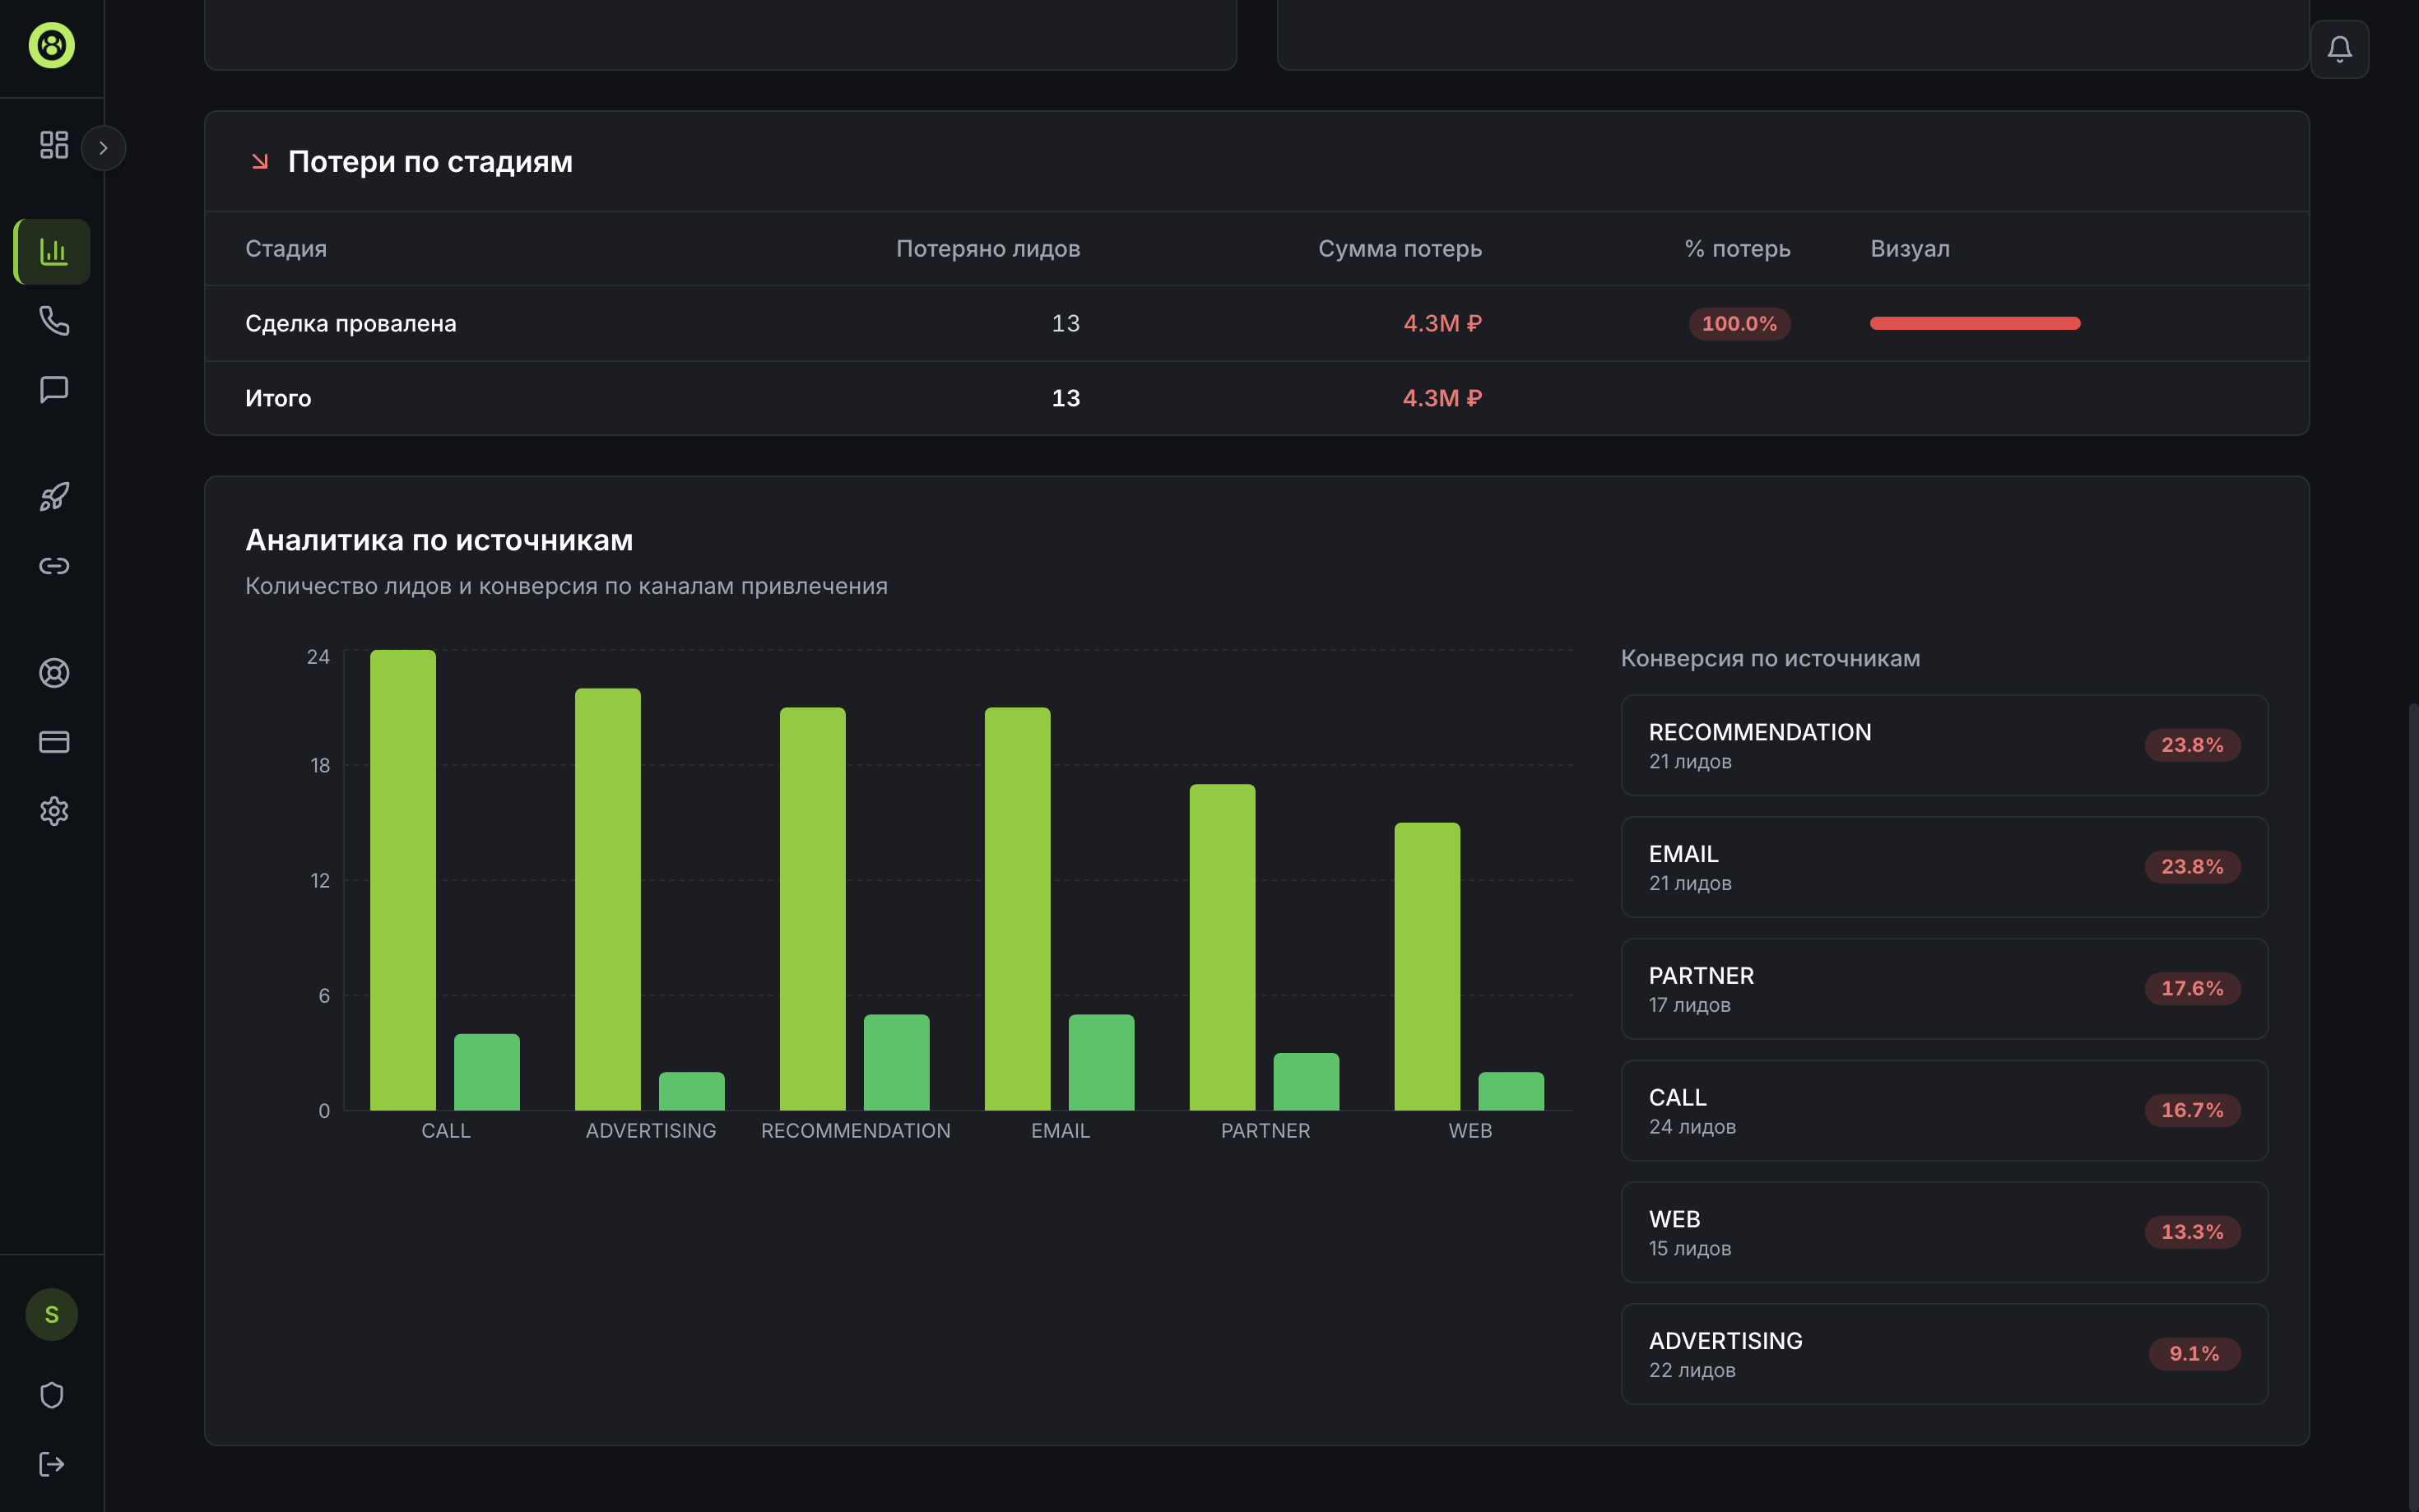
Task: Open the settings gear icon in sidebar
Action: (x=54, y=811)
